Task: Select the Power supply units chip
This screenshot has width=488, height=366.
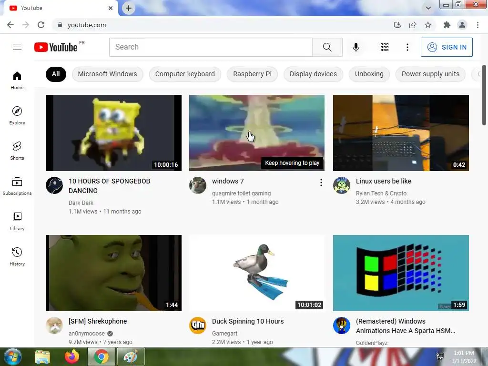Action: click(x=430, y=74)
